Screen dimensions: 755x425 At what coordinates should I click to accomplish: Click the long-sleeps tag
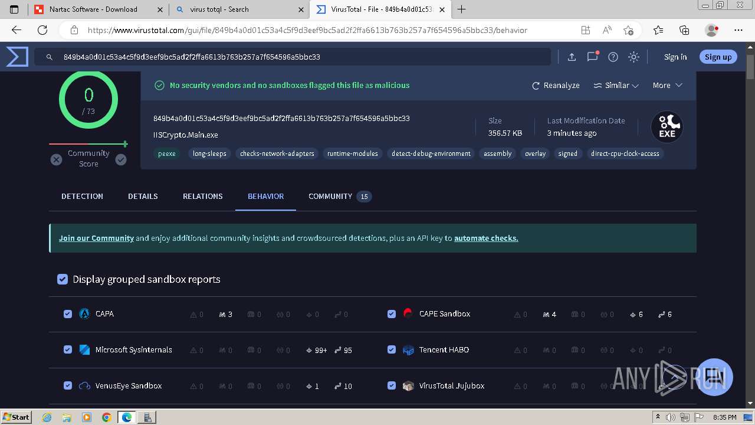[x=209, y=153]
